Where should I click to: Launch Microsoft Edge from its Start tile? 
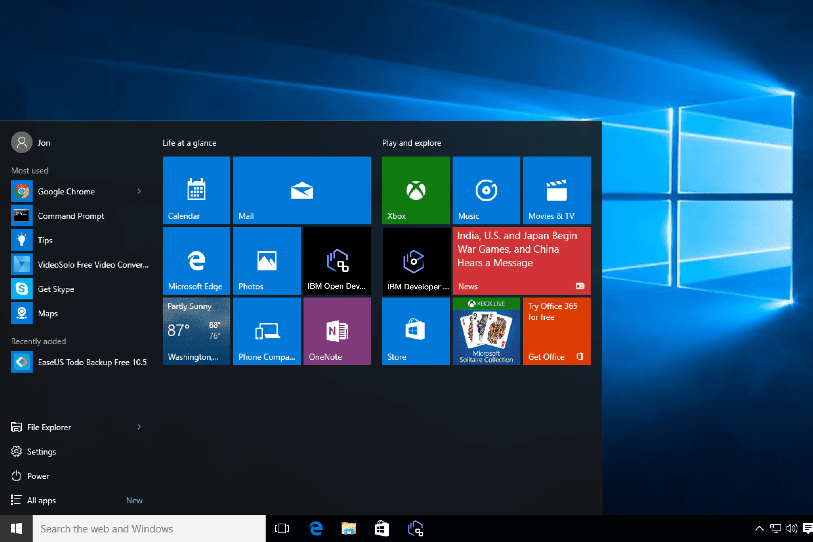[x=196, y=261]
